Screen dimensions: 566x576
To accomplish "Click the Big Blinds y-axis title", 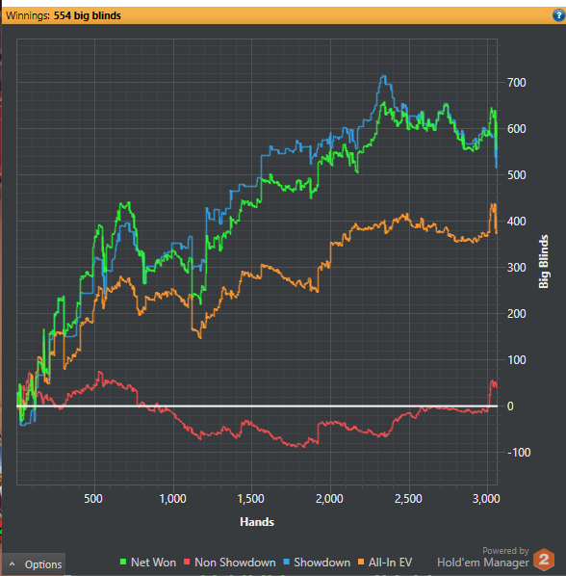I will coord(543,262).
